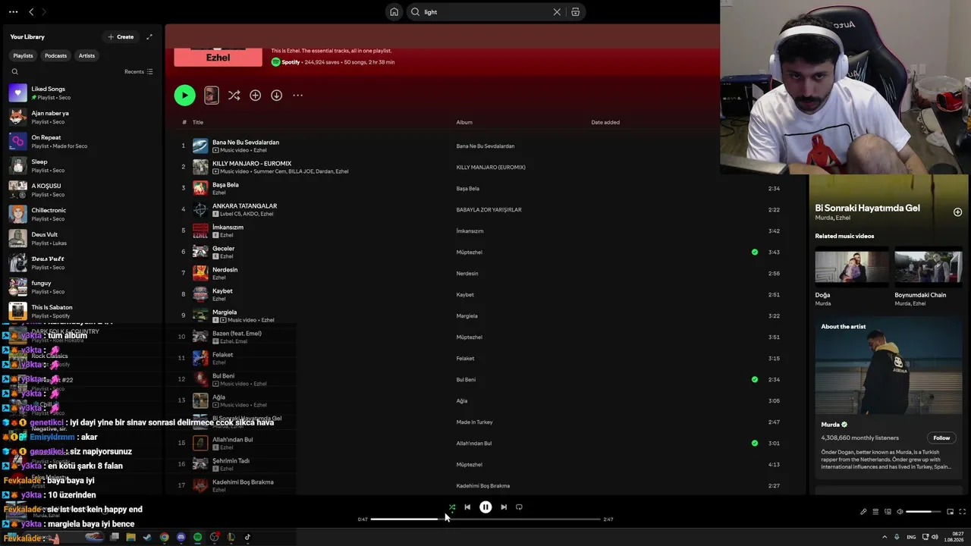The image size is (971, 546).
Task: Open Discord from the taskbar
Action: [x=181, y=538]
